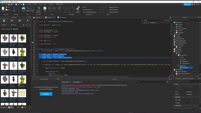Click the Output filter input field

click(151, 82)
